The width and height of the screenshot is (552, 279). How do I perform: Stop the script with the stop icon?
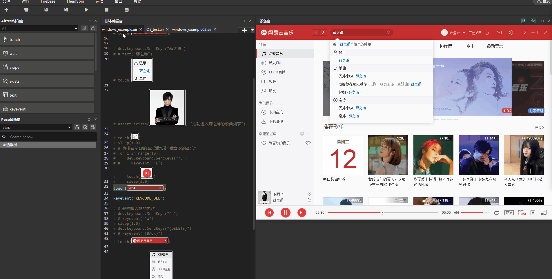point(107,10)
